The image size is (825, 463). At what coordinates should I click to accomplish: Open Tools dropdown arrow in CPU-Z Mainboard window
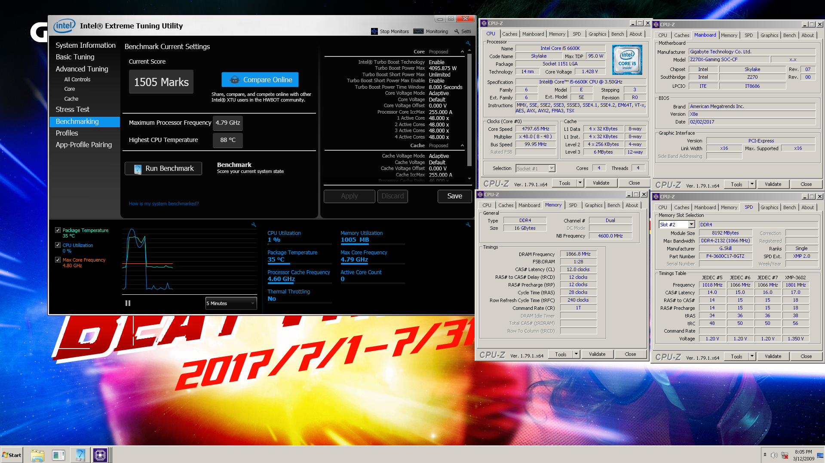pyautogui.click(x=751, y=184)
